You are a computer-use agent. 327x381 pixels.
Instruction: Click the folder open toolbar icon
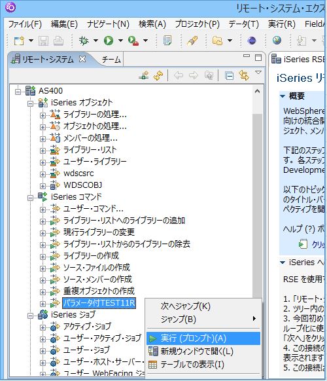(218, 41)
